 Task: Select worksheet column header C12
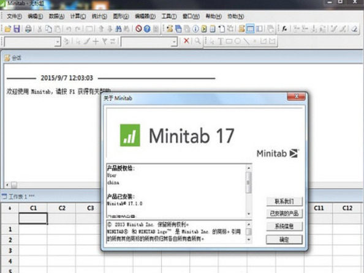pyautogui.click(x=347, y=208)
